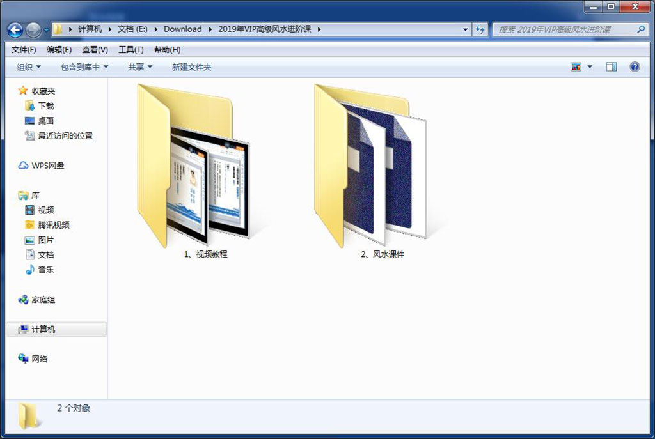The height and width of the screenshot is (439, 655).
Task: Expand the view options dropdown arrow
Action: point(590,66)
